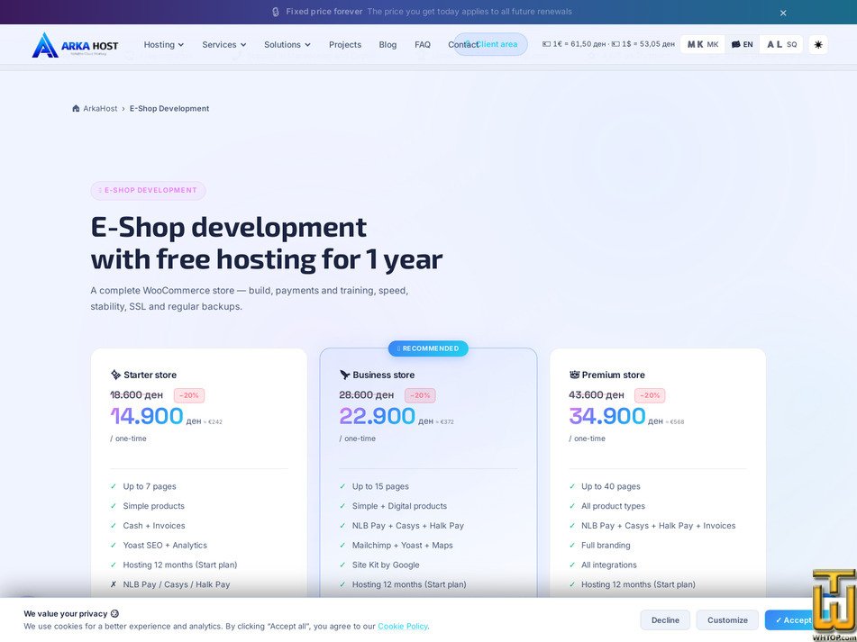Click the ArkaHost logo
Image resolution: width=857 pixels, height=642 pixels.
75,45
